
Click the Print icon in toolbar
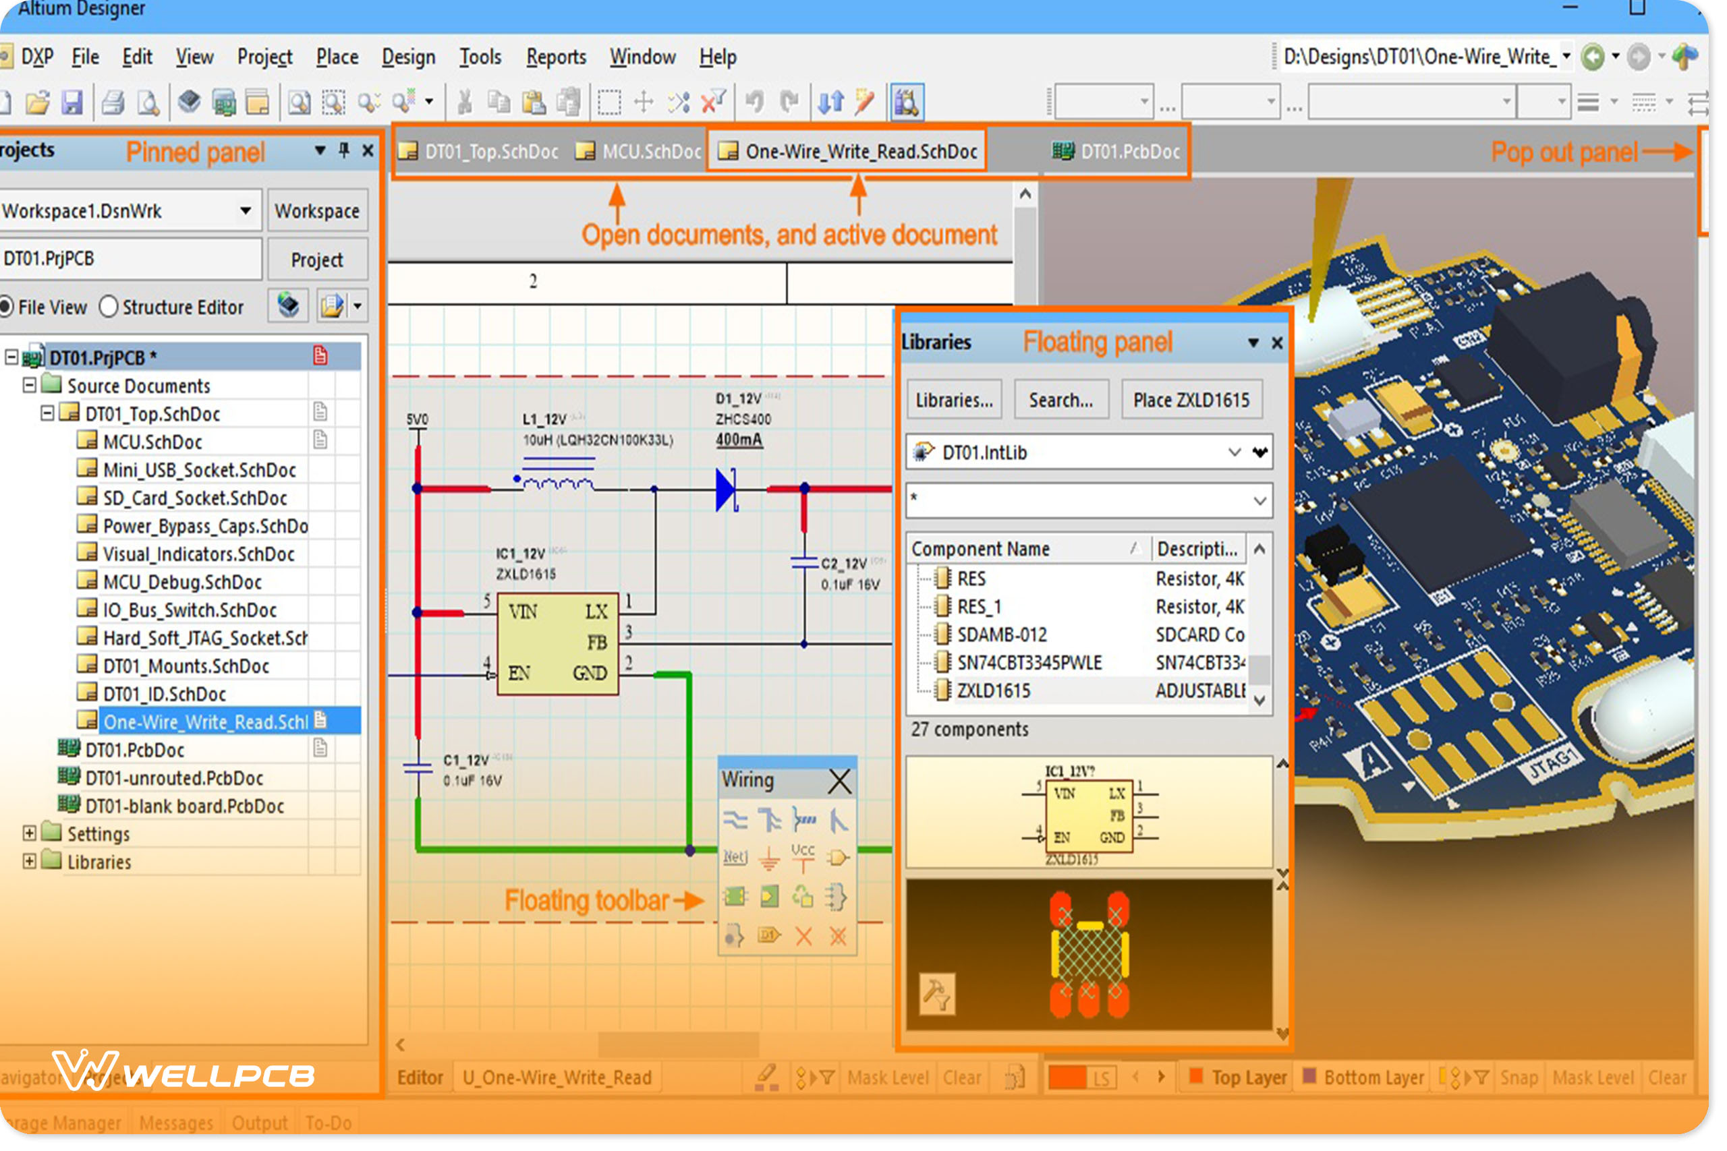tap(113, 102)
